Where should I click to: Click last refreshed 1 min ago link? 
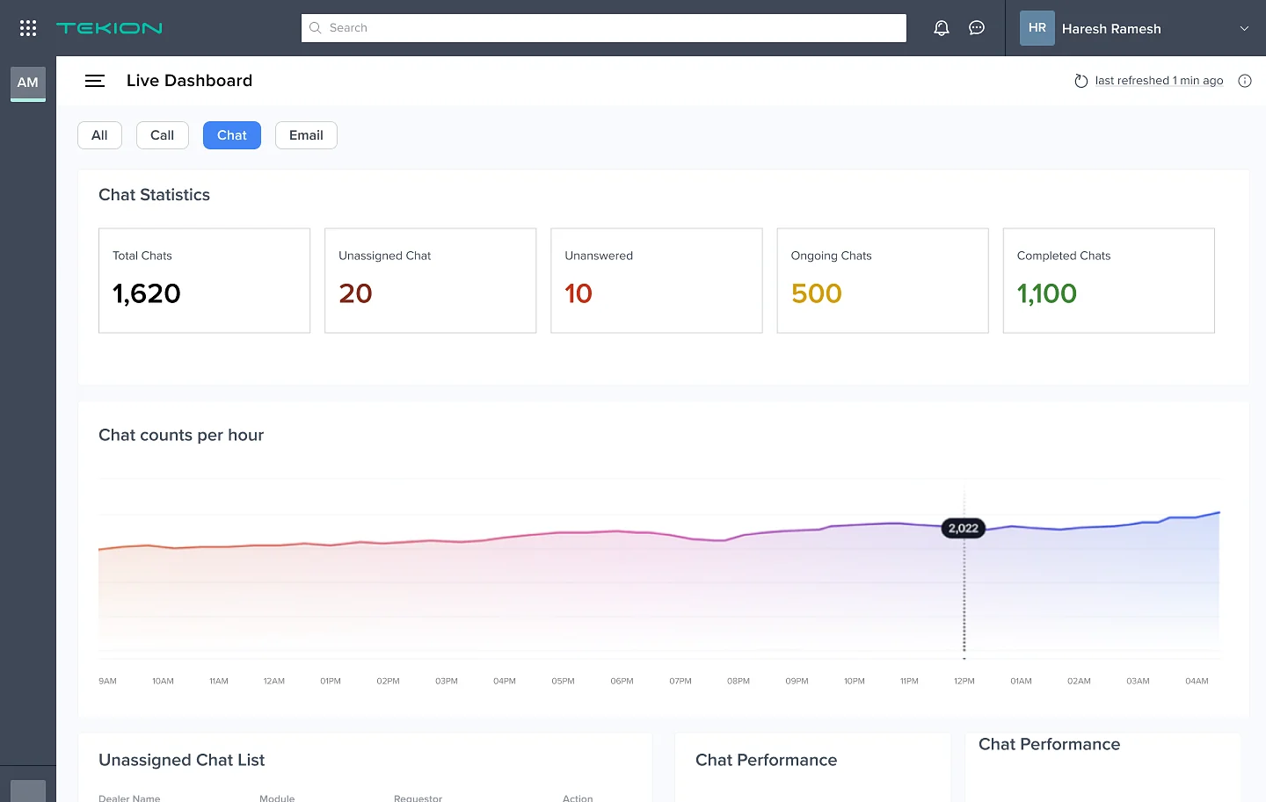click(x=1159, y=81)
